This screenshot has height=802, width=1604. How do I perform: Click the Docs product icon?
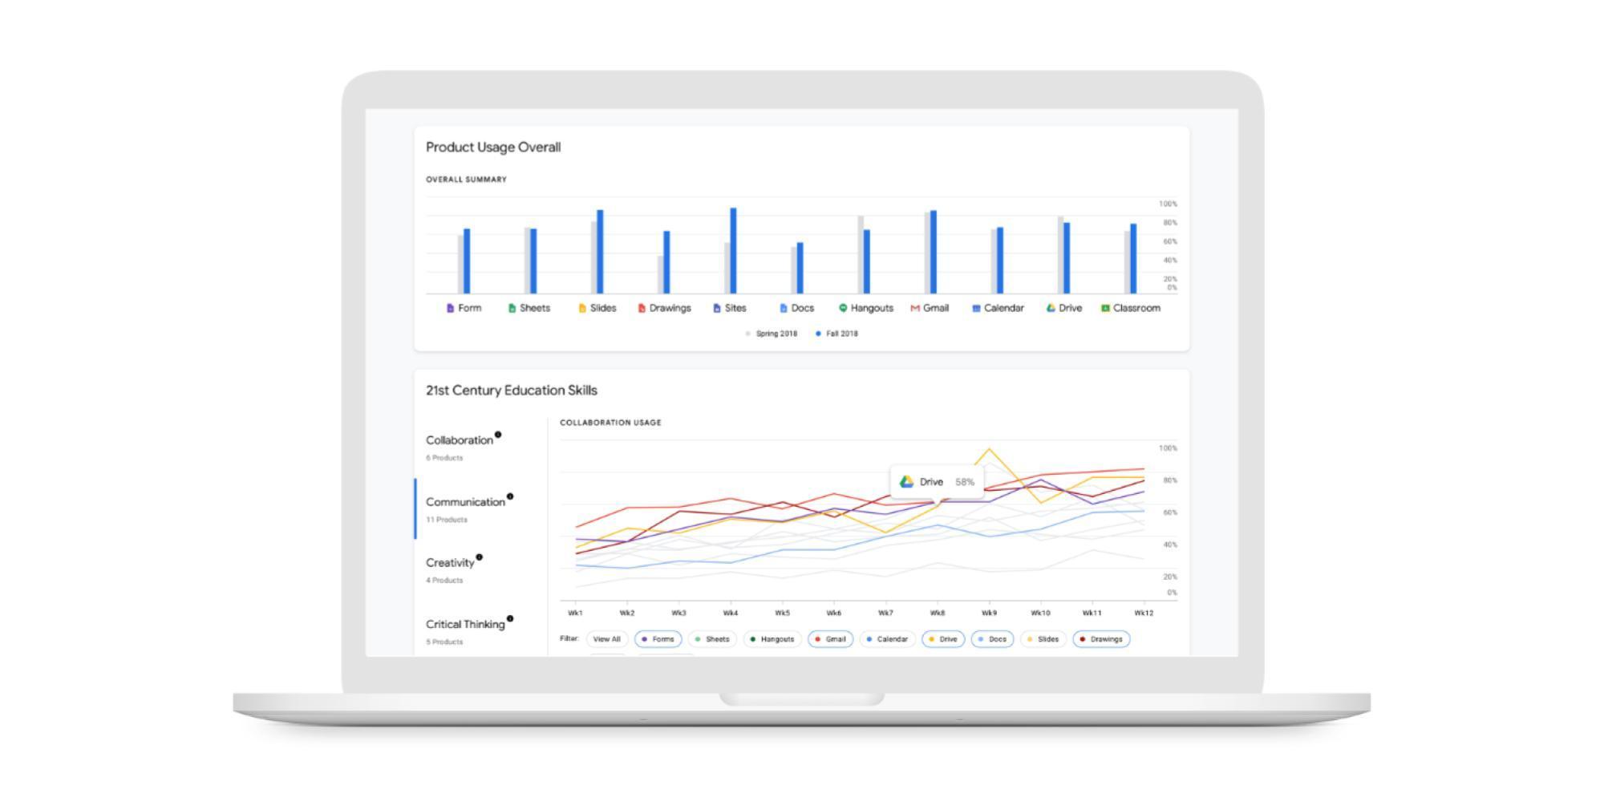(784, 308)
